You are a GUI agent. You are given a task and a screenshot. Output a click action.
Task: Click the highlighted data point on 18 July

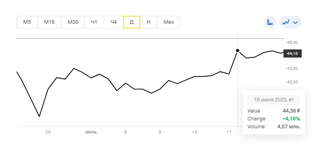point(238,51)
